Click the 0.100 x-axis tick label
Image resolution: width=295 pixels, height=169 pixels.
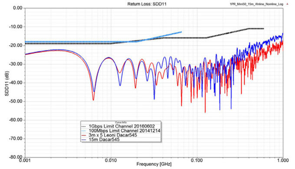[x=197, y=160]
